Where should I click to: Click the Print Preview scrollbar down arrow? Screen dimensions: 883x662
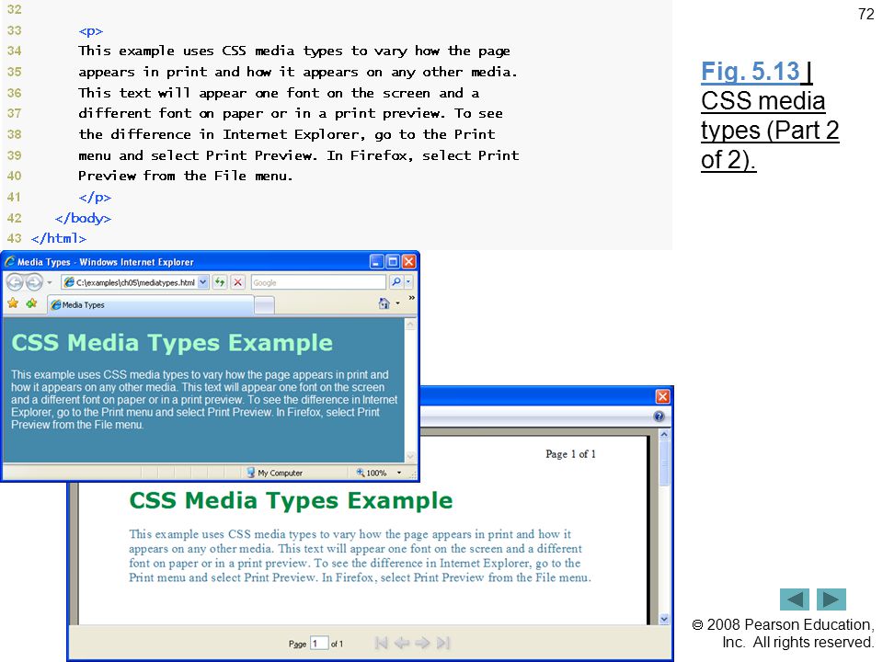pos(664,619)
